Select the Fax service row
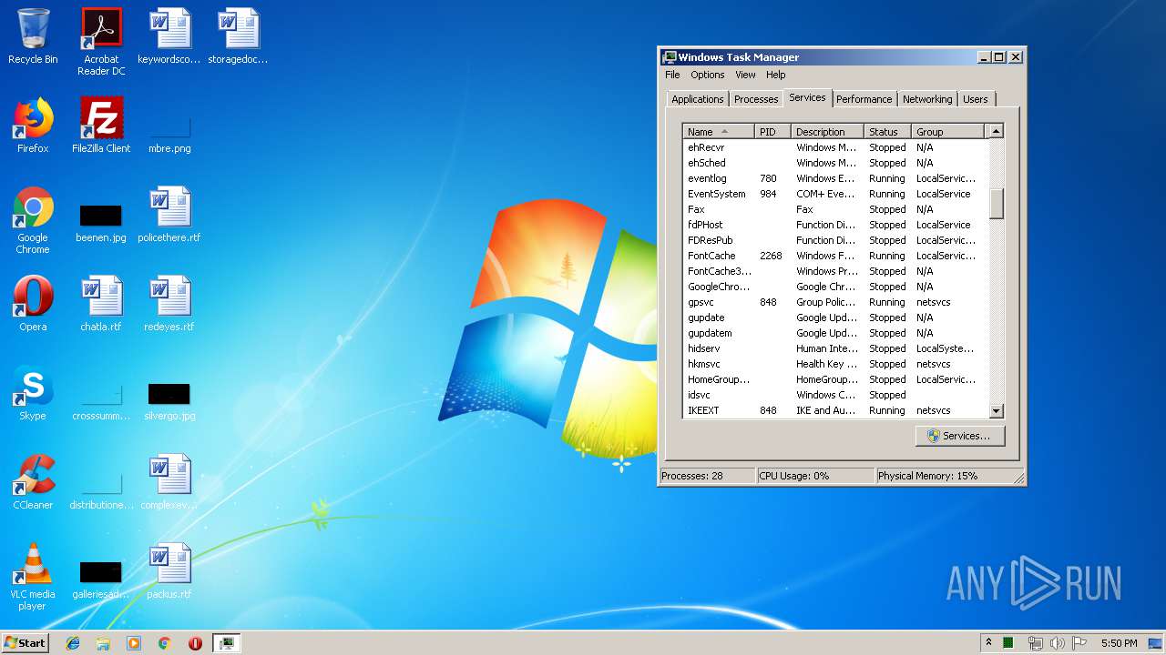 tap(834, 209)
